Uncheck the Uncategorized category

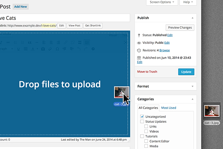pos(142,116)
